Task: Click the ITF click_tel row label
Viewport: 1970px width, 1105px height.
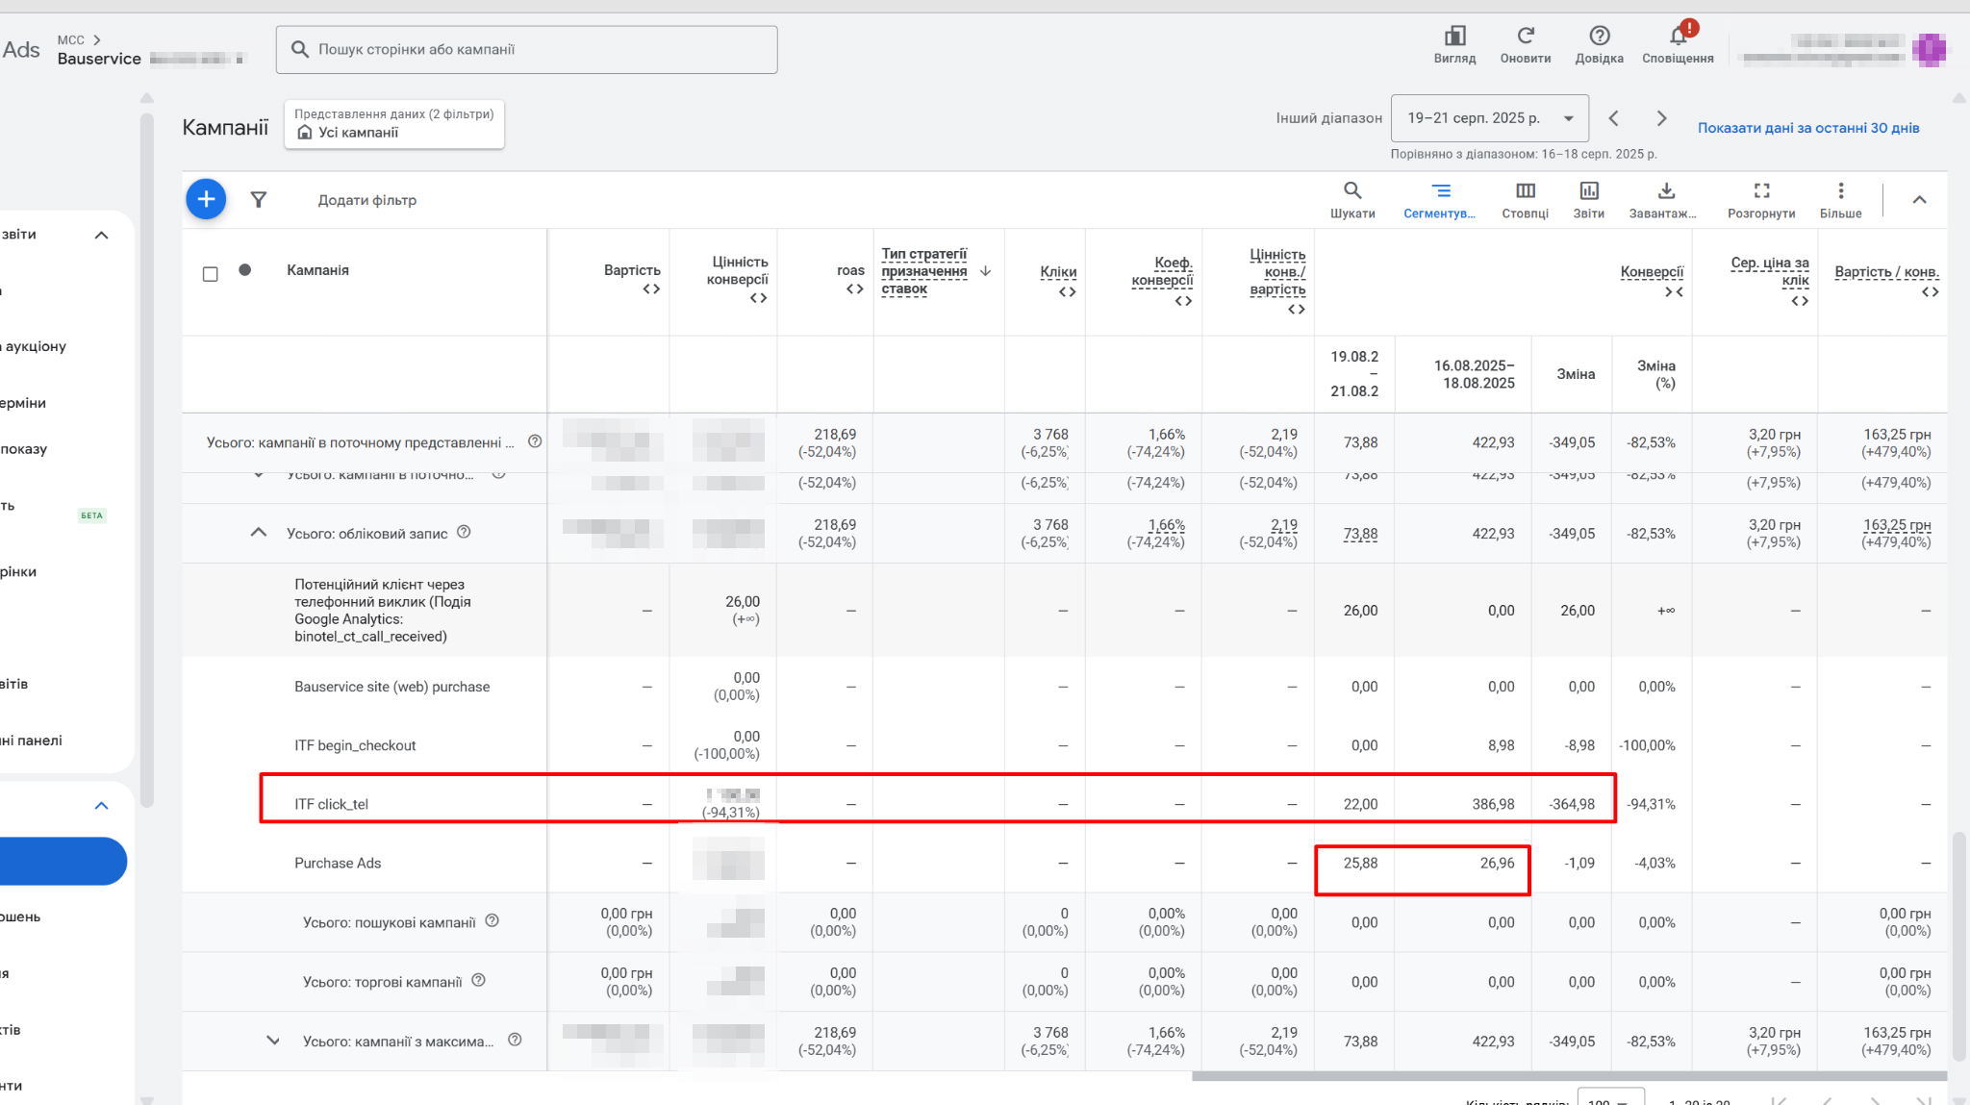Action: [x=331, y=804]
